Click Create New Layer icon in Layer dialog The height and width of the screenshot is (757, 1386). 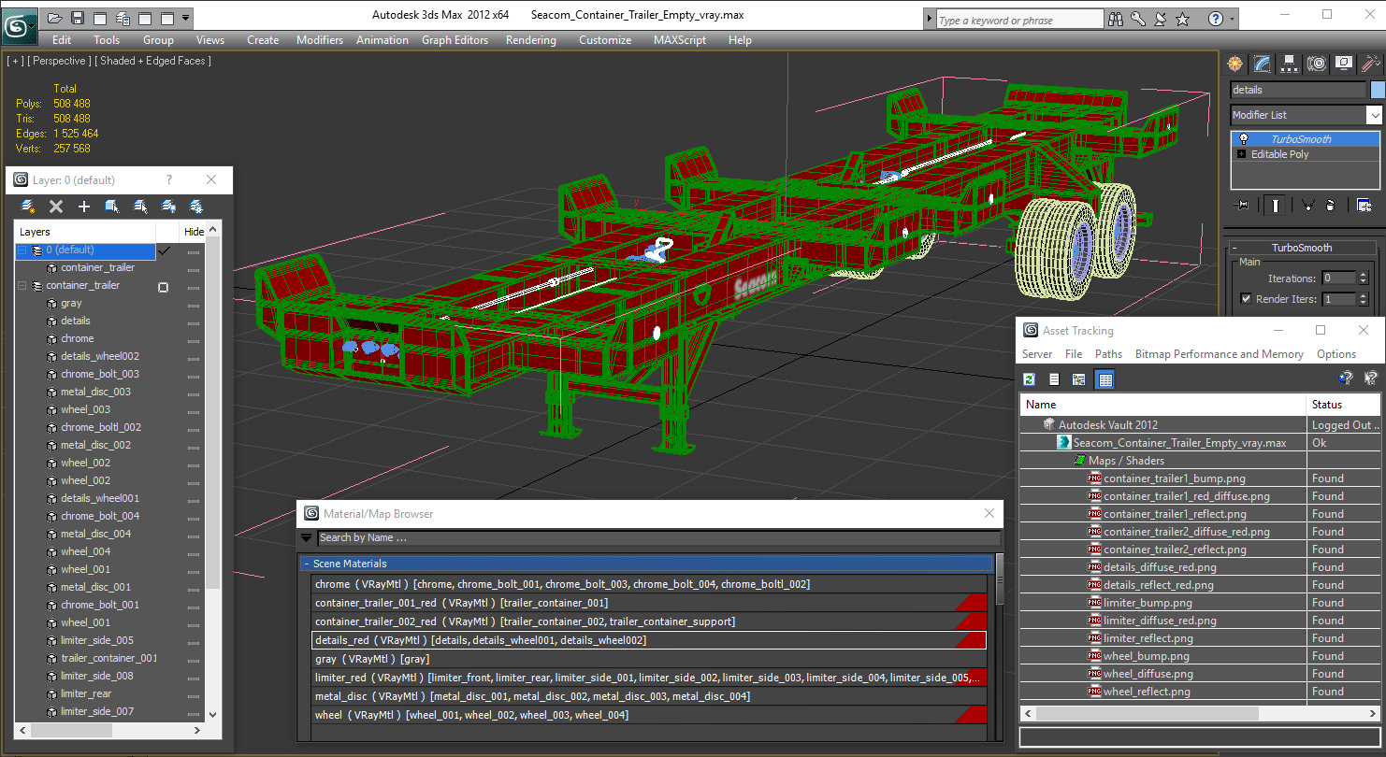pos(28,207)
